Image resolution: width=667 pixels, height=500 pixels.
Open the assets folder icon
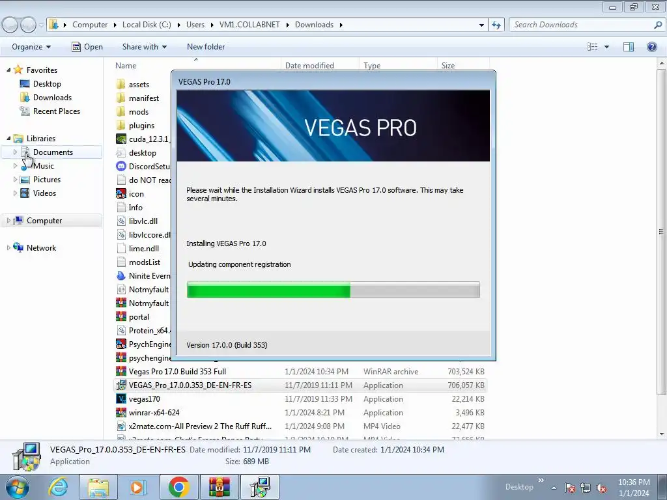(121, 84)
